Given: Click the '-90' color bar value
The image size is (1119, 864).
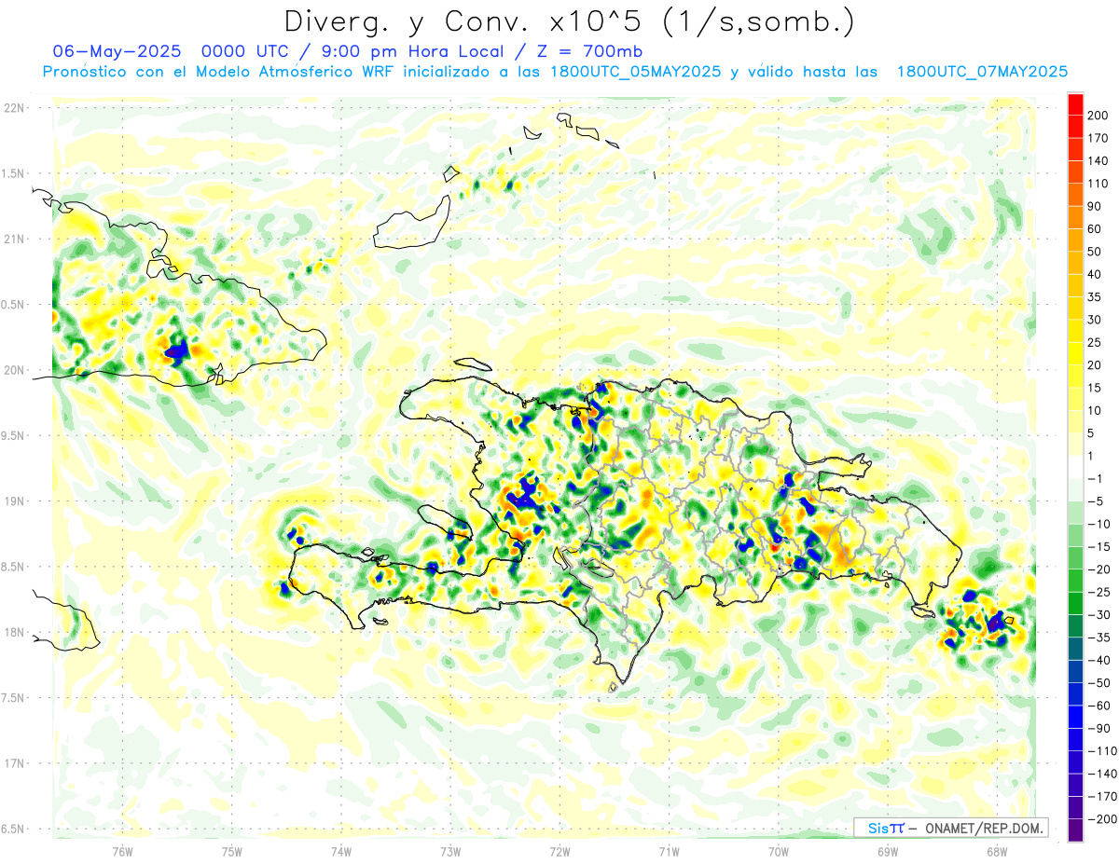Looking at the screenshot, I should pyautogui.click(x=1098, y=729).
